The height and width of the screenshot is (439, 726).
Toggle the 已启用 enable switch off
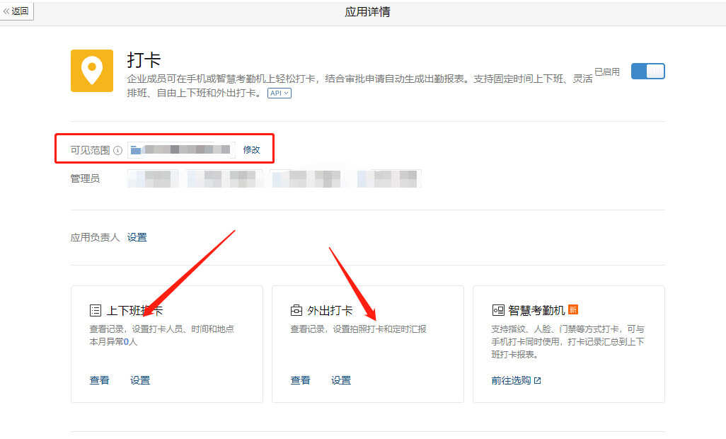click(647, 72)
